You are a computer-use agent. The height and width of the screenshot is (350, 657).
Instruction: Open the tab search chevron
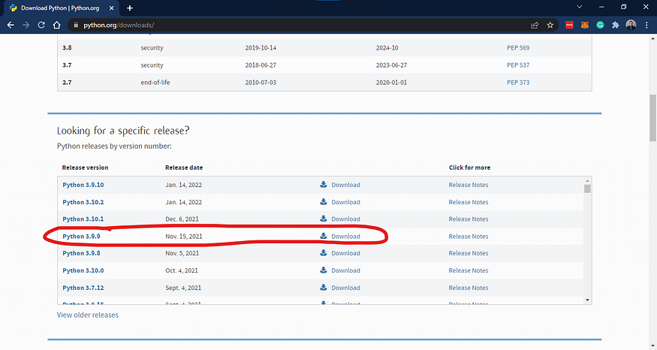coord(580,7)
